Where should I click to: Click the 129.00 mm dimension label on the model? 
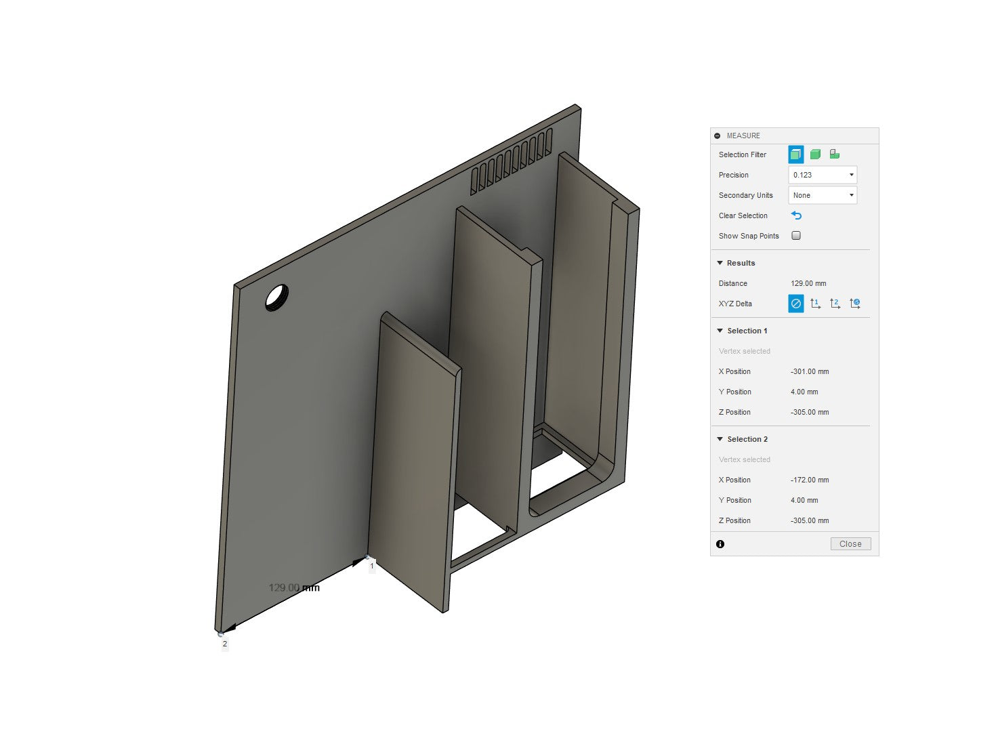pyautogui.click(x=294, y=587)
